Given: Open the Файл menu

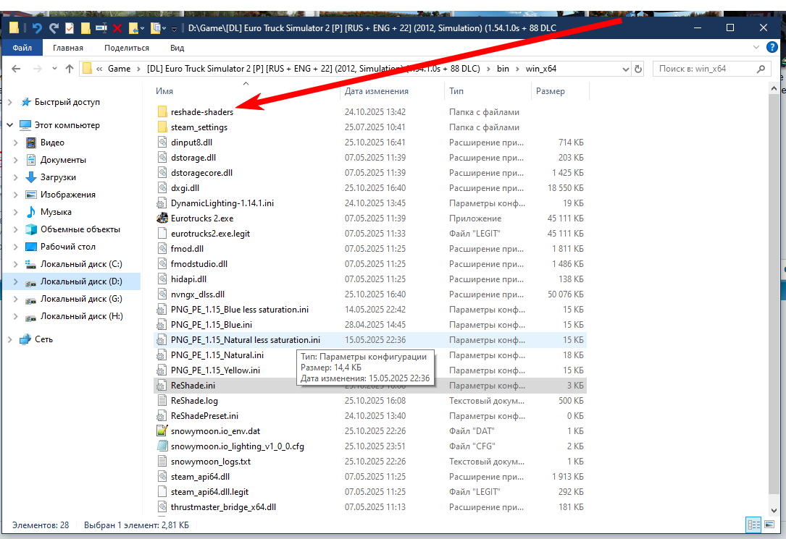Looking at the screenshot, I should pos(22,48).
